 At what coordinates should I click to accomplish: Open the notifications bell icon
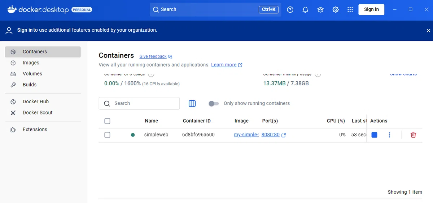[305, 10]
